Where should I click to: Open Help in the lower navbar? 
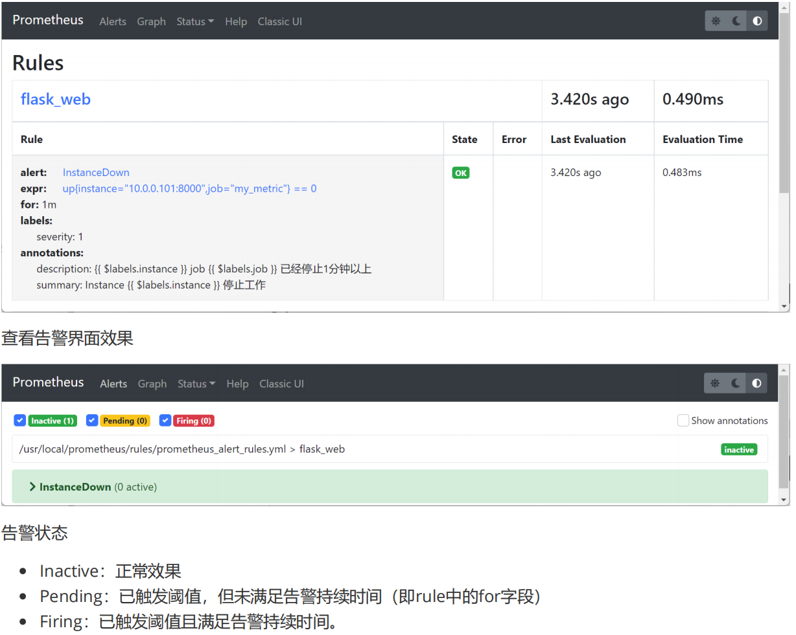click(x=237, y=384)
